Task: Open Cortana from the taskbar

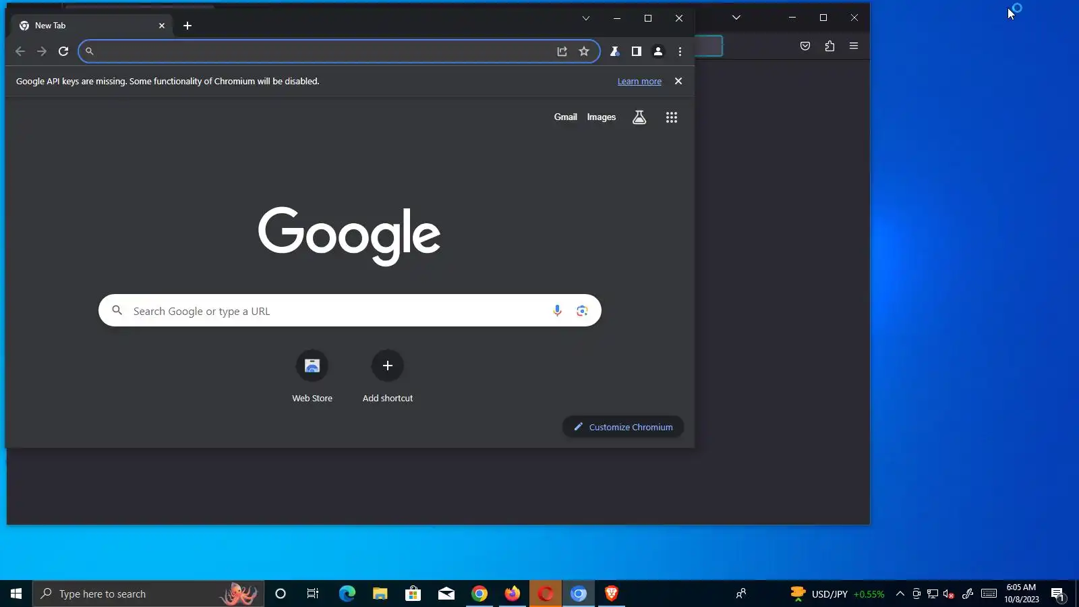Action: click(281, 594)
